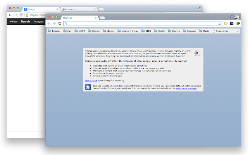The width and height of the screenshot is (248, 155).
Task: Open the Popular bookmarks folder
Action: coord(54,31)
